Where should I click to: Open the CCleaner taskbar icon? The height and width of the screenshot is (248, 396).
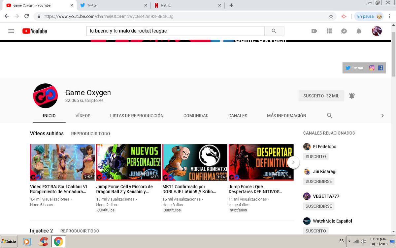[43, 241]
